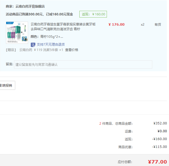Click the partially visible 影响报销 button

click(7, 85)
